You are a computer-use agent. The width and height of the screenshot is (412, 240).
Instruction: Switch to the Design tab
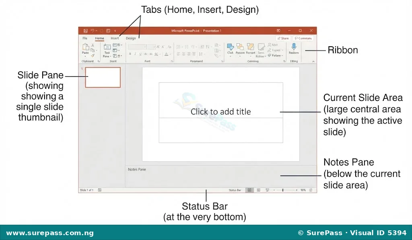click(131, 38)
